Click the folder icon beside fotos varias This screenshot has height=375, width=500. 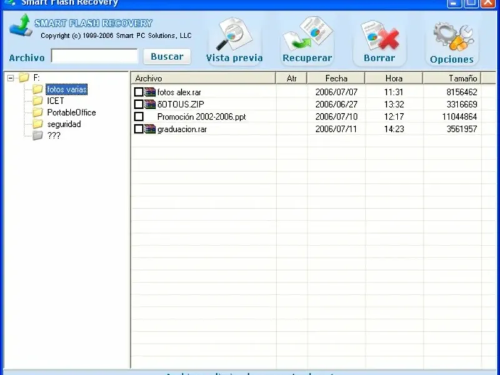[37, 89]
